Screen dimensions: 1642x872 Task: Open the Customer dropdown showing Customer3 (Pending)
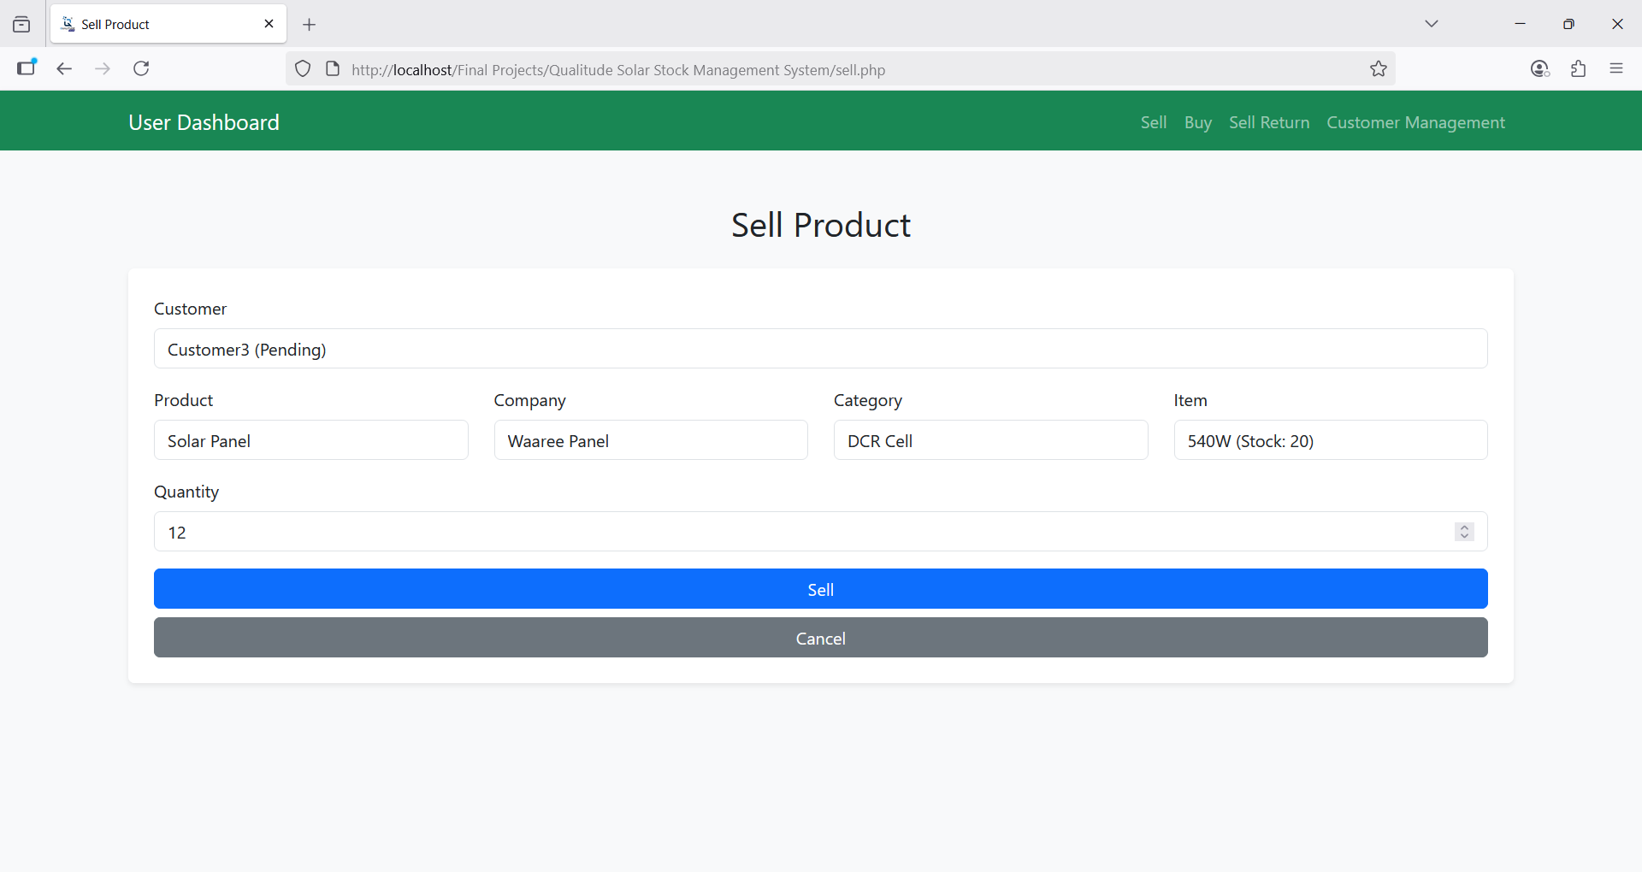[820, 349]
